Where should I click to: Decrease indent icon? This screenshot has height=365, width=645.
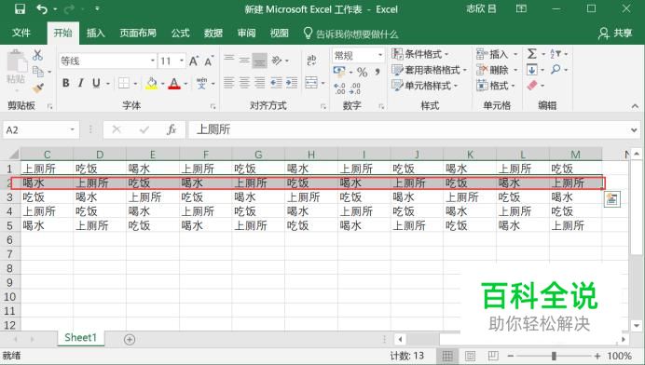click(x=276, y=83)
